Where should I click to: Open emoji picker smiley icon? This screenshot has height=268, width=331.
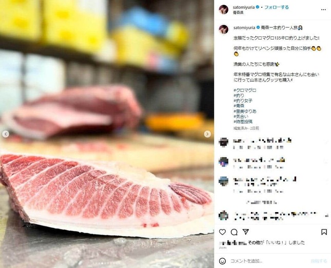(x=222, y=261)
